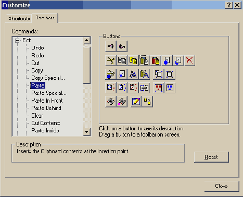Image resolution: width=243 pixels, height=197 pixels.
Task: Click the Redo arrow button icon
Action: (122, 46)
